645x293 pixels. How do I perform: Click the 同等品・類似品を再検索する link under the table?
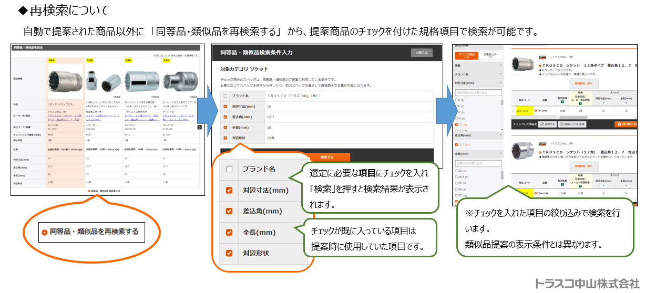coord(104,191)
